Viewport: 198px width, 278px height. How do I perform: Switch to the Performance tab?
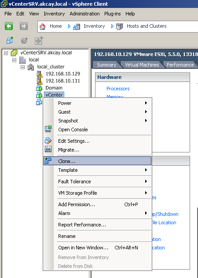(x=180, y=65)
